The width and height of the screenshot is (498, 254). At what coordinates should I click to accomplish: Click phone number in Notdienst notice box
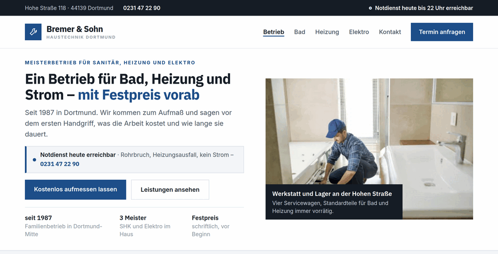click(x=60, y=164)
